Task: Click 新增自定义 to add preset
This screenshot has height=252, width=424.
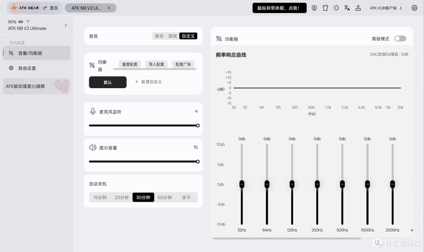Action: tap(148, 82)
